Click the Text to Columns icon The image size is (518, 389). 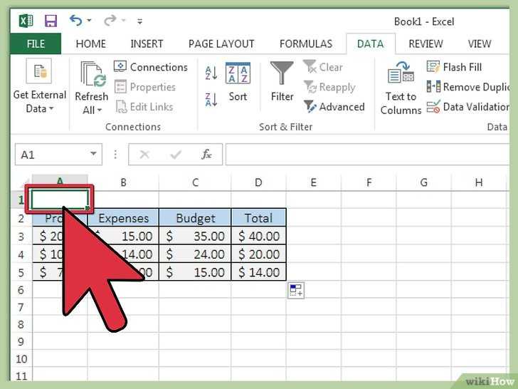pos(401,73)
